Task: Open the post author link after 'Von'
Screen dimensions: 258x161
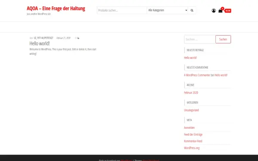Action: click(x=43, y=38)
